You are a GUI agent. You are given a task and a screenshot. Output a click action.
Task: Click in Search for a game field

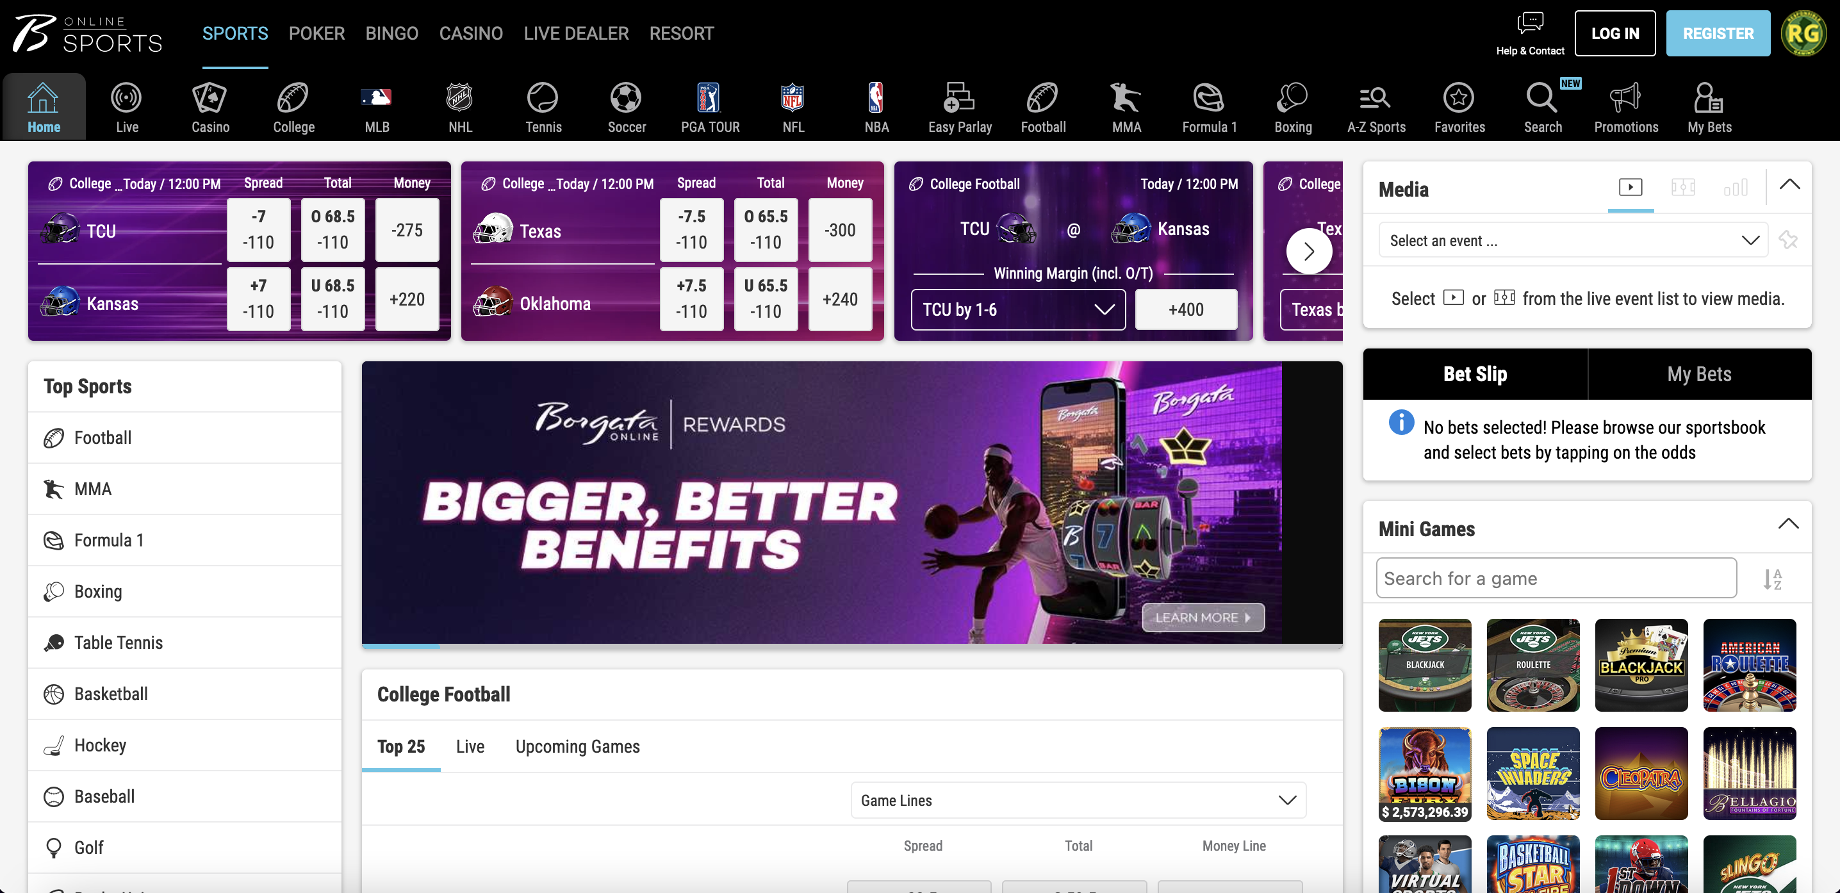(1556, 578)
